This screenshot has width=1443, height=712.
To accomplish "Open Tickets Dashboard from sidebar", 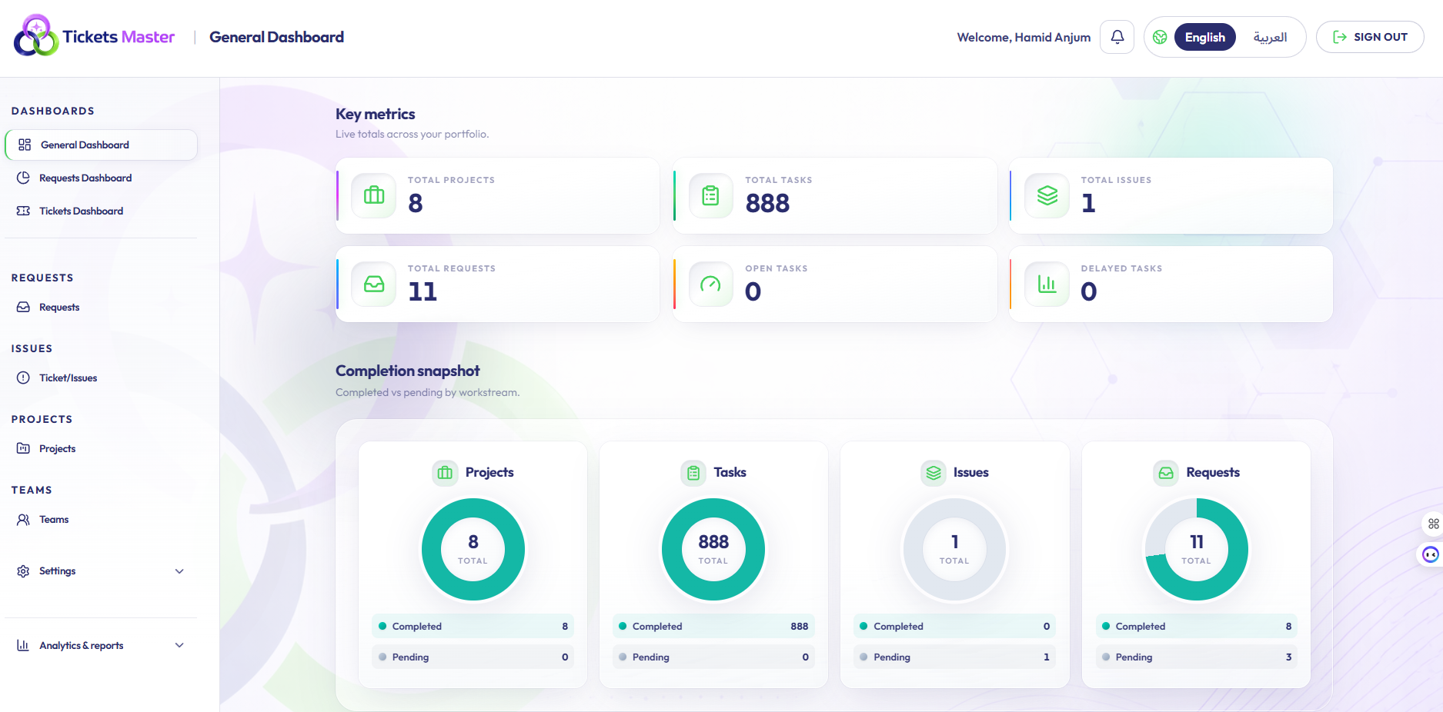I will [x=101, y=211].
